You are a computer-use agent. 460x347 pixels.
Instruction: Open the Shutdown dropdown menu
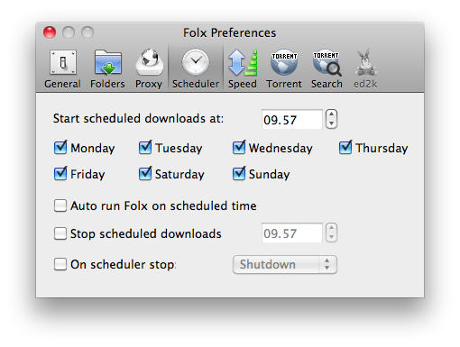(x=285, y=265)
